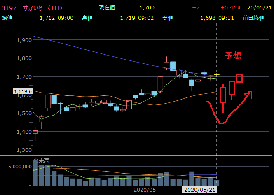Click the 1,619.6 price tag on axis
Image resolution: width=274 pixels, height=195 pixels.
coord(23,91)
